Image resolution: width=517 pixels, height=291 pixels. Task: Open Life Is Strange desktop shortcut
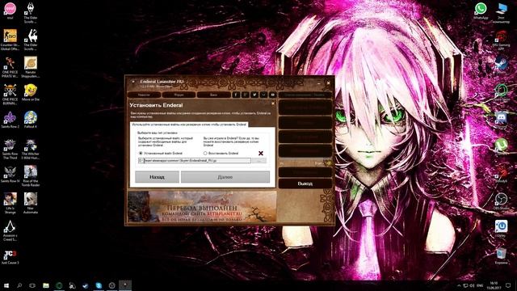pos(10,204)
